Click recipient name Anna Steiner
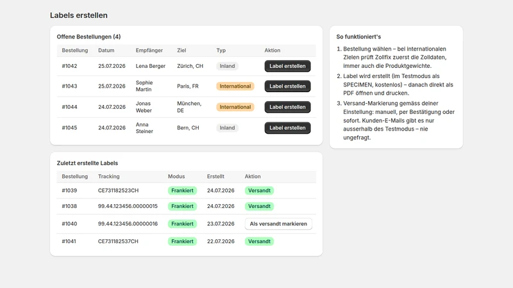Image resolution: width=513 pixels, height=288 pixels. coord(144,128)
